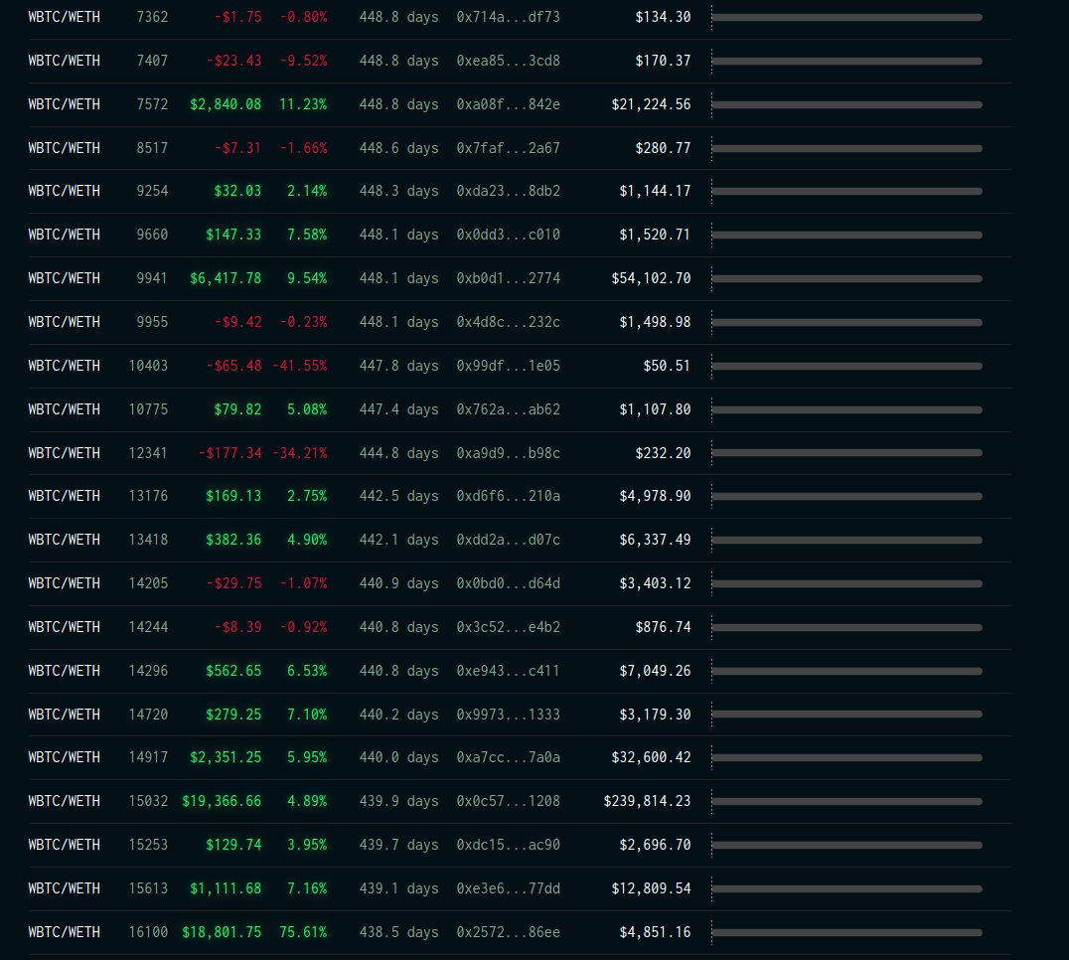Click the 442.1 days age cell
Viewport: 1069px width, 960px height.
(398, 540)
